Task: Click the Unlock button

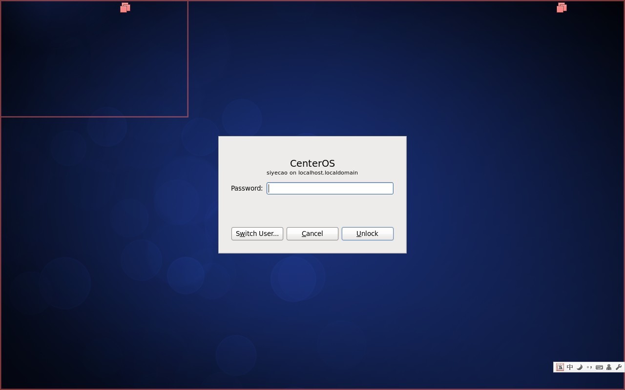Action: point(367,234)
